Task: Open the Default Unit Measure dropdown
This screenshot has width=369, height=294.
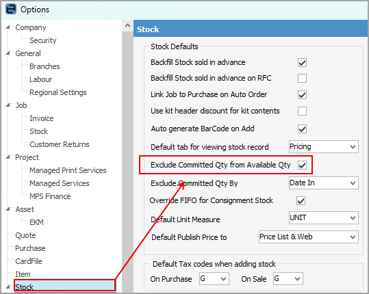Action: coord(324,218)
